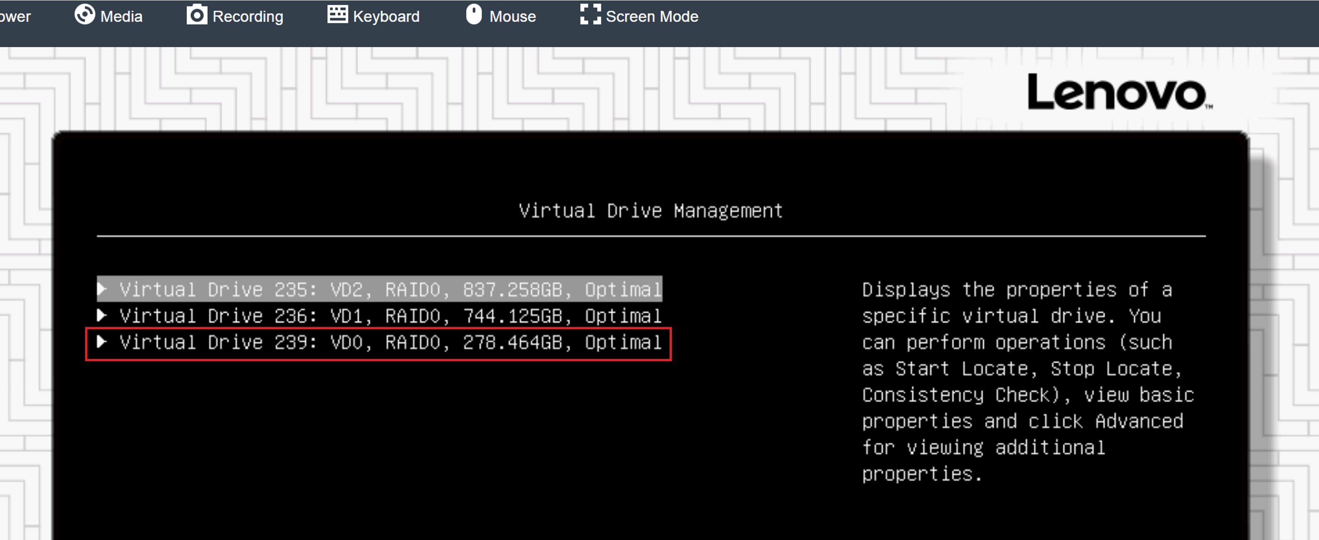Click the Recording camera icon
Viewport: 1319px width, 540px height.
197,15
